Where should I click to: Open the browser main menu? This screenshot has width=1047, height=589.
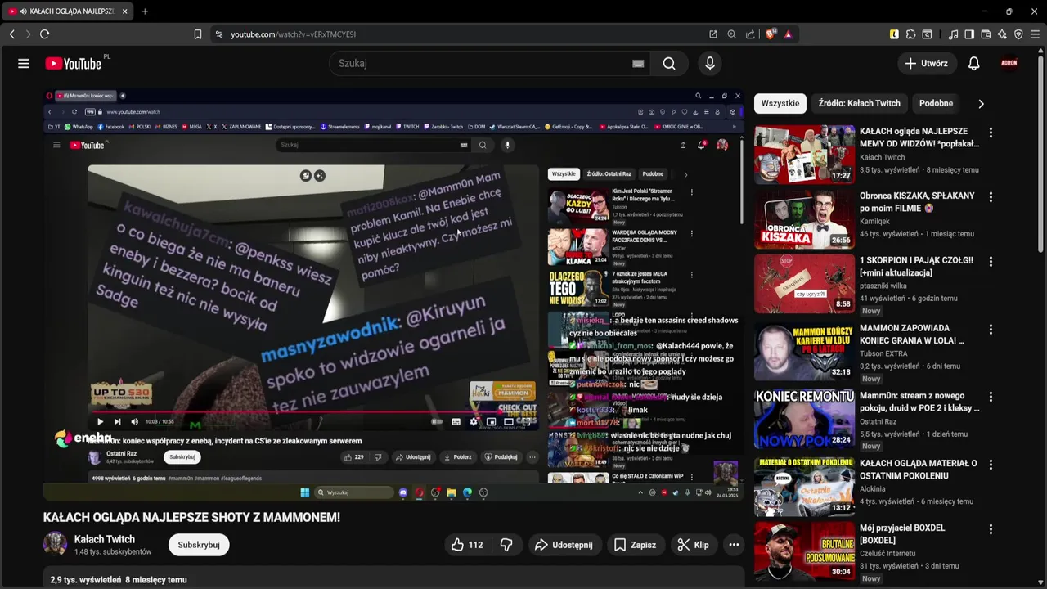[x=1036, y=34]
